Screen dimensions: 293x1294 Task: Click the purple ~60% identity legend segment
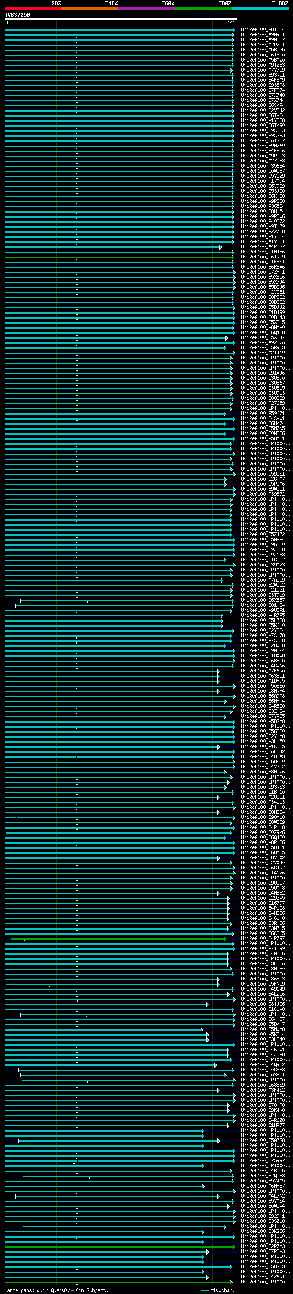pyautogui.click(x=146, y=8)
